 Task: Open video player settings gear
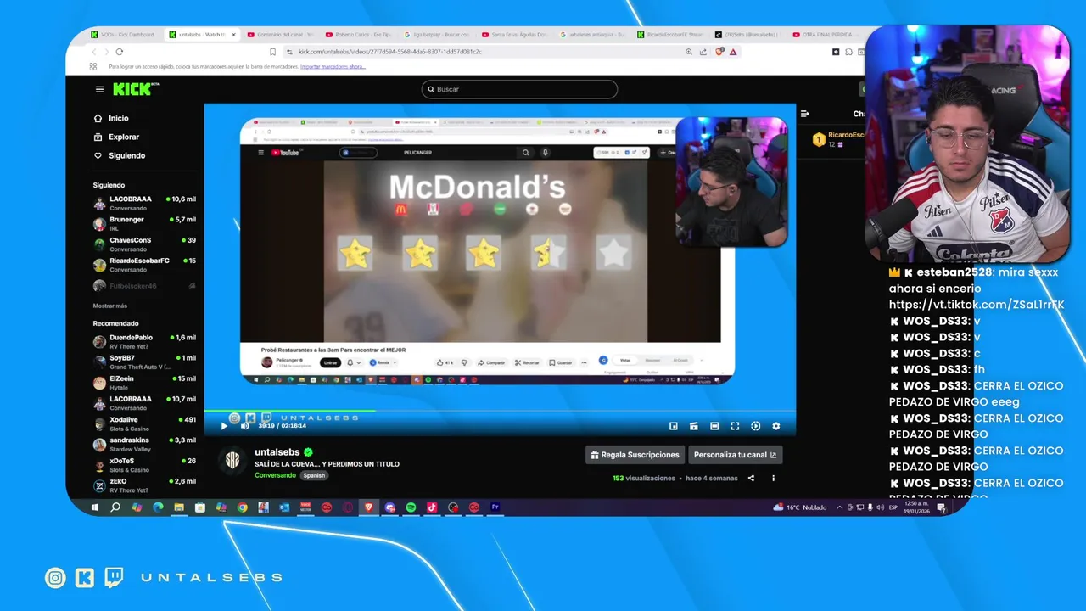[775, 426]
